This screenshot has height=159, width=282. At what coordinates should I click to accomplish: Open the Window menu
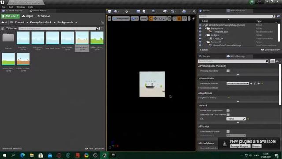point(21,7)
